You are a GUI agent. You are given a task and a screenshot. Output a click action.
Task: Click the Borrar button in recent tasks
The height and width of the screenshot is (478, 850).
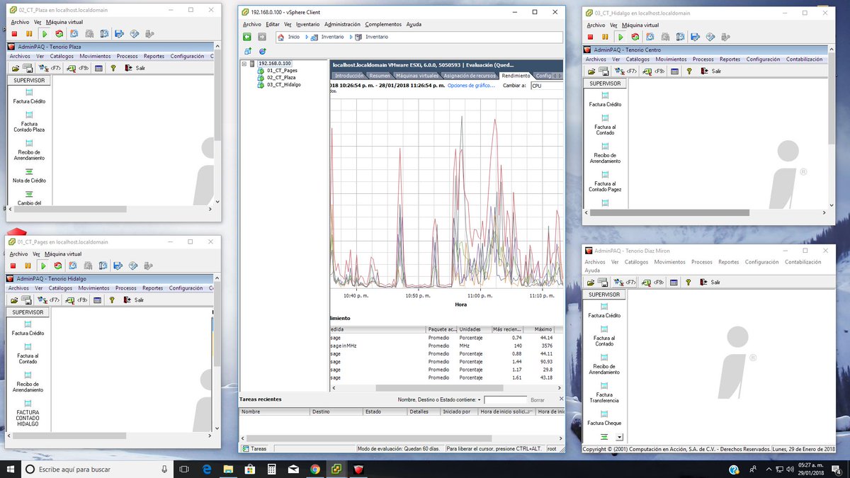pyautogui.click(x=538, y=400)
